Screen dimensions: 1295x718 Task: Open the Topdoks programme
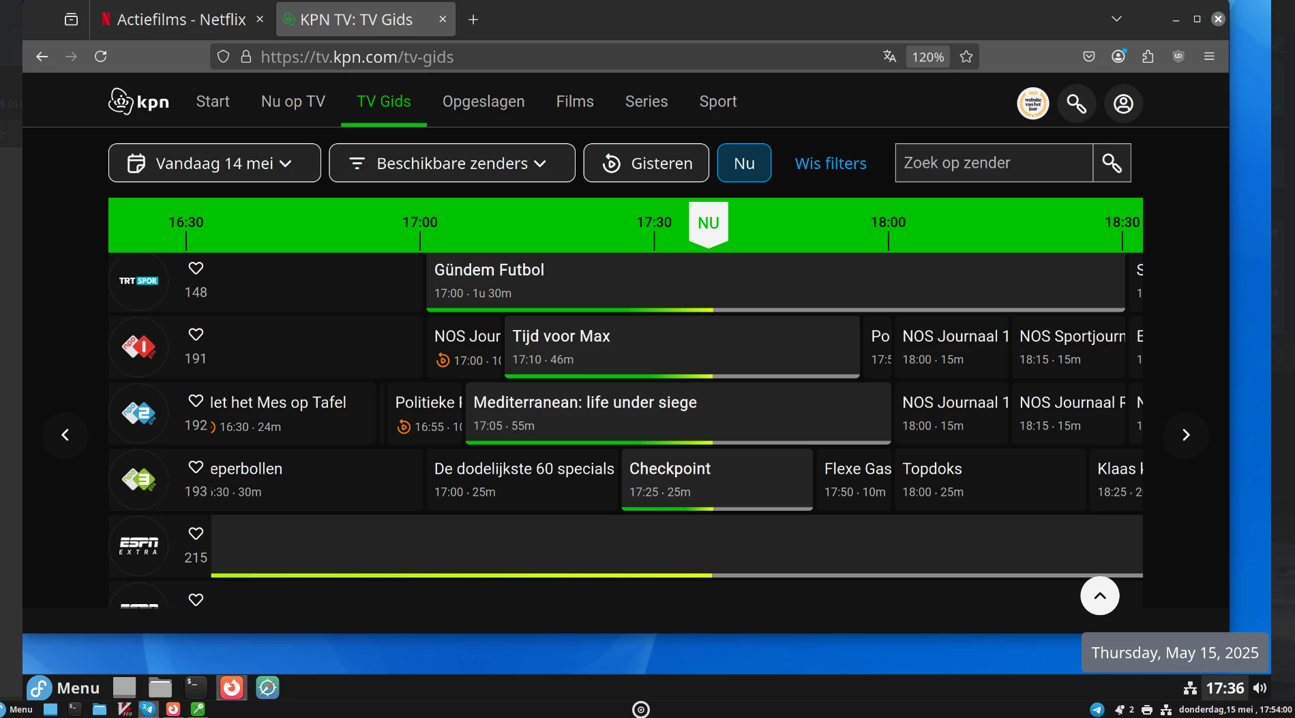pyautogui.click(x=990, y=480)
